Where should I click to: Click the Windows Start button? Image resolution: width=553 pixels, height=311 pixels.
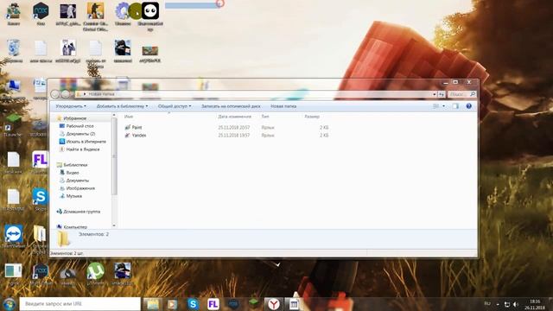(x=10, y=303)
